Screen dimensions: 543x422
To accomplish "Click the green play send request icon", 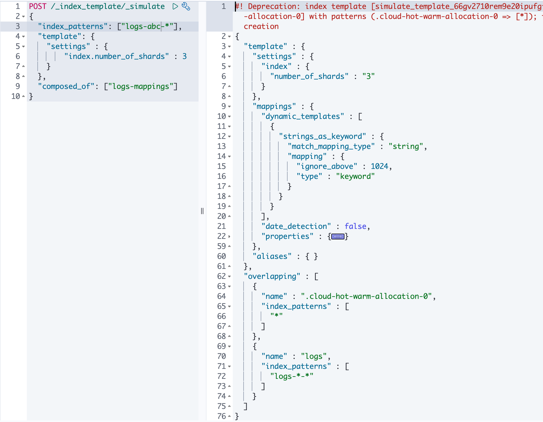I will click(175, 6).
